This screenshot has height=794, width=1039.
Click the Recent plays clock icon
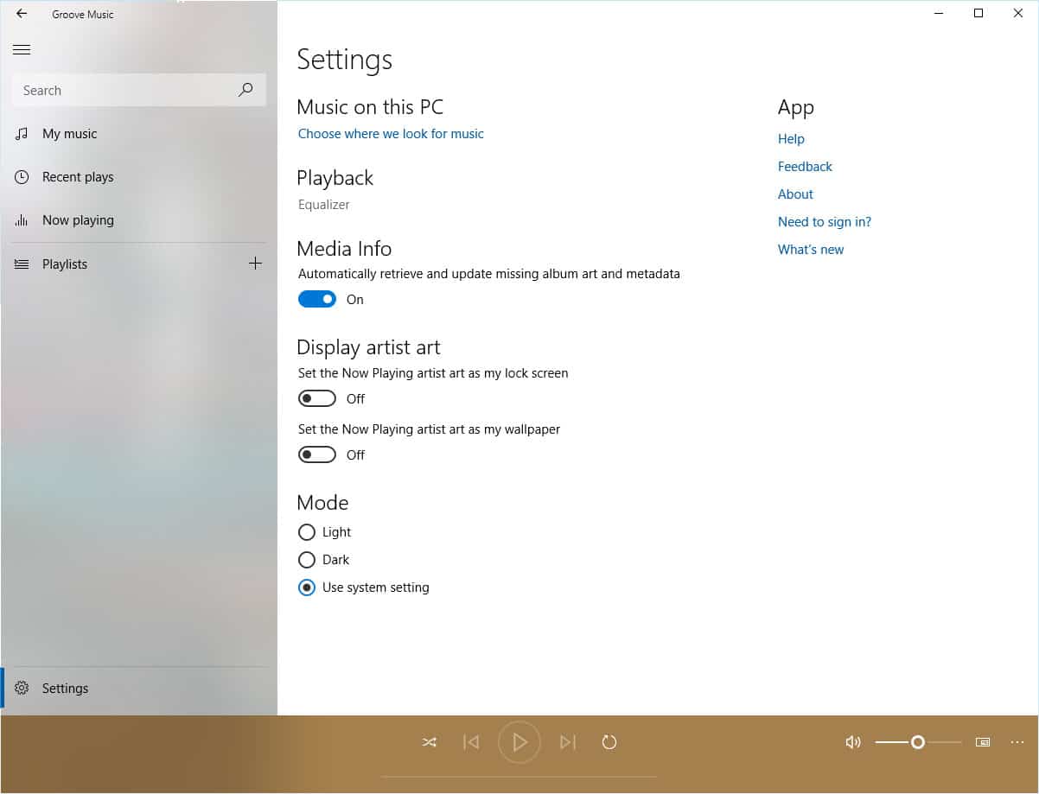click(x=22, y=177)
